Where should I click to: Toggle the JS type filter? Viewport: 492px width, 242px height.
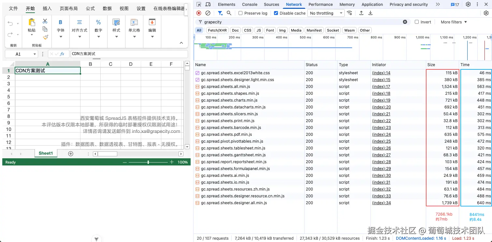pos(259,30)
